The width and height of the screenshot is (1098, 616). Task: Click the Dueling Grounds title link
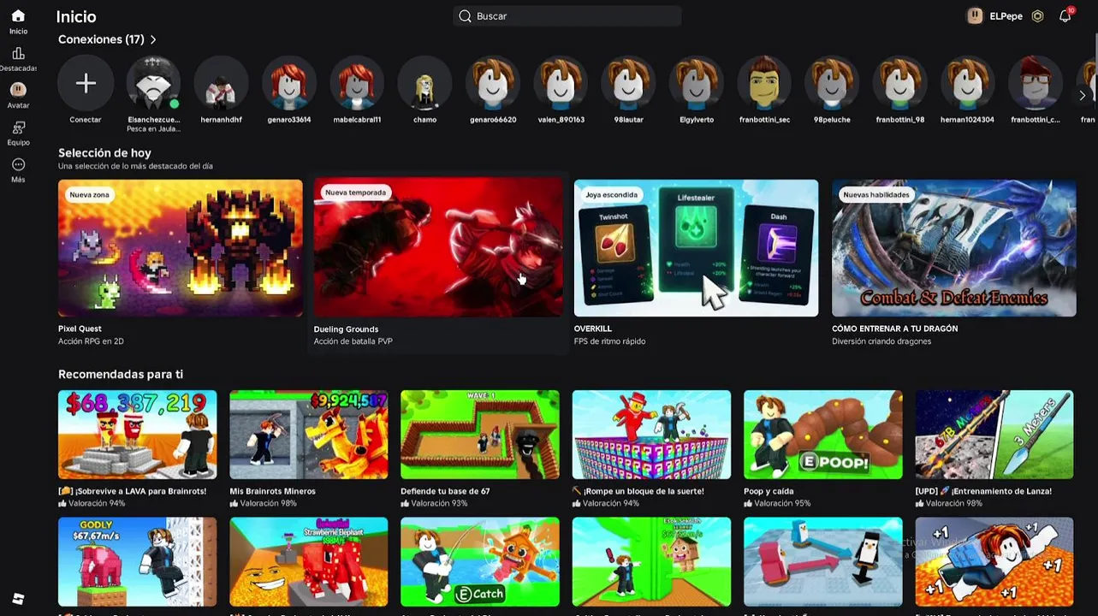[x=346, y=329]
